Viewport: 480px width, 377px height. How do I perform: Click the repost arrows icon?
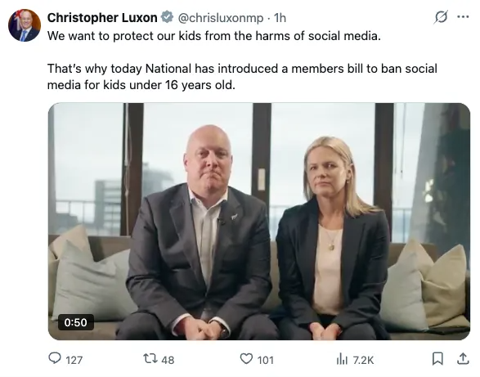pos(150,358)
